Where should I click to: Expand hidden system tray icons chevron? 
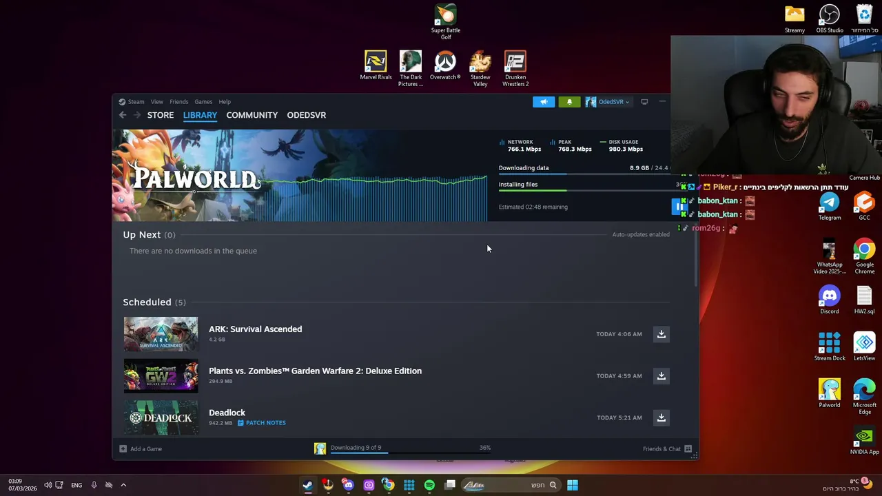(123, 485)
